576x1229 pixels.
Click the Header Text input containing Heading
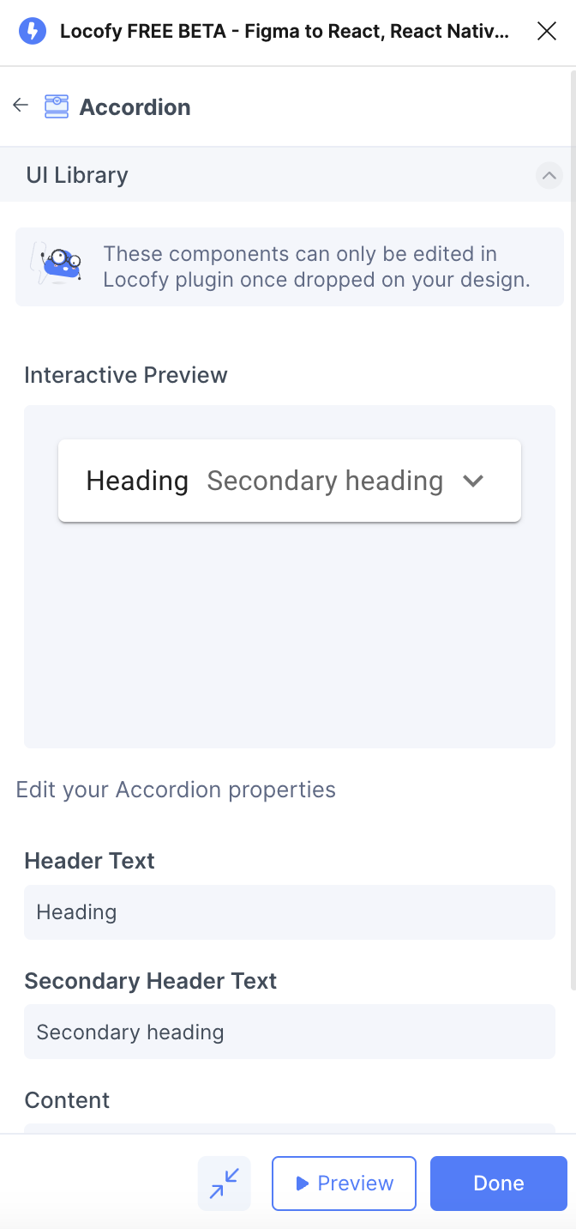coord(289,911)
